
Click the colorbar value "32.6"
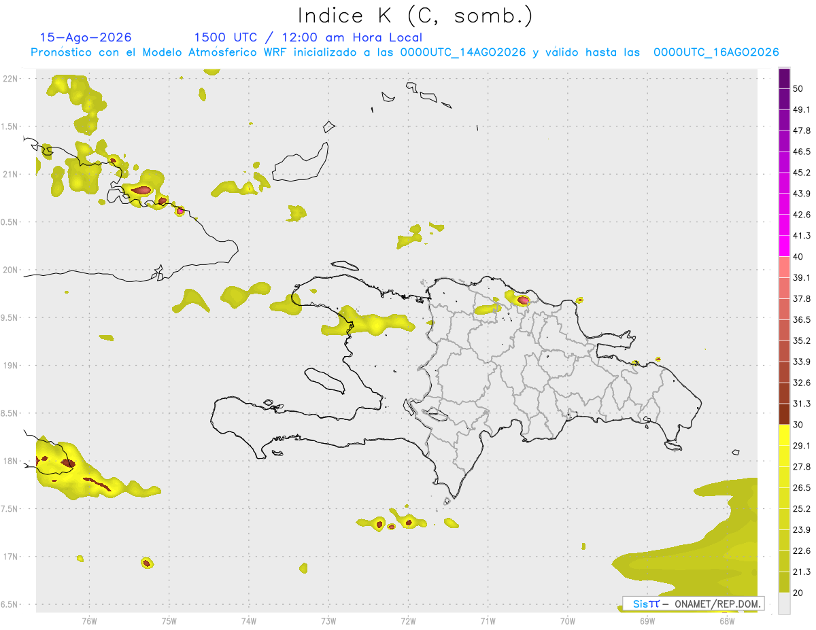802,383
